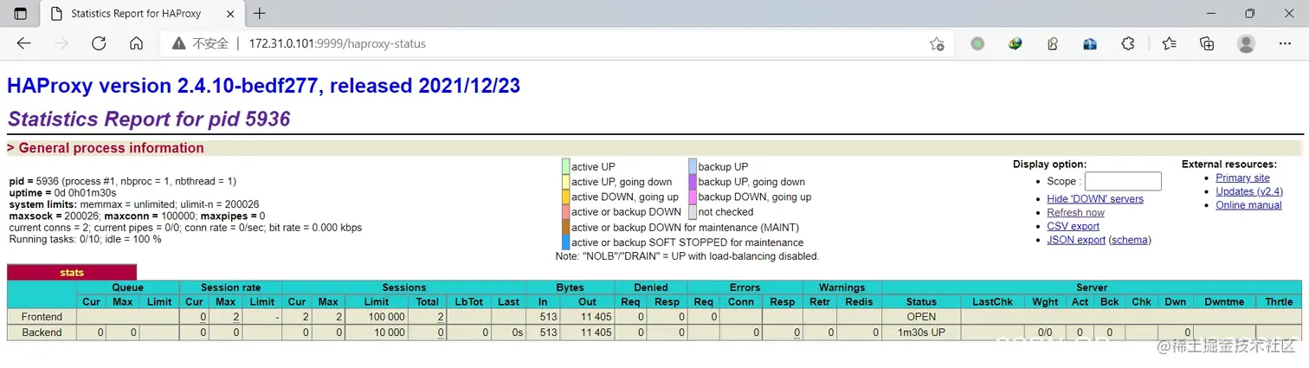Image resolution: width=1309 pixels, height=368 pixels.
Task: Click the not-secure warning triangle icon
Action: click(x=178, y=43)
